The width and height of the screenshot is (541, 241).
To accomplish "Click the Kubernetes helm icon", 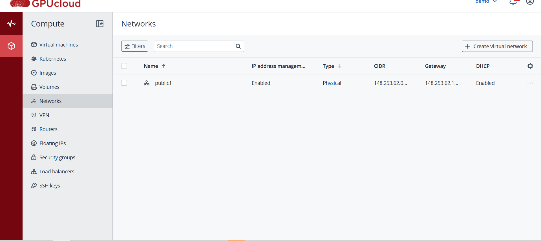I will click(34, 59).
